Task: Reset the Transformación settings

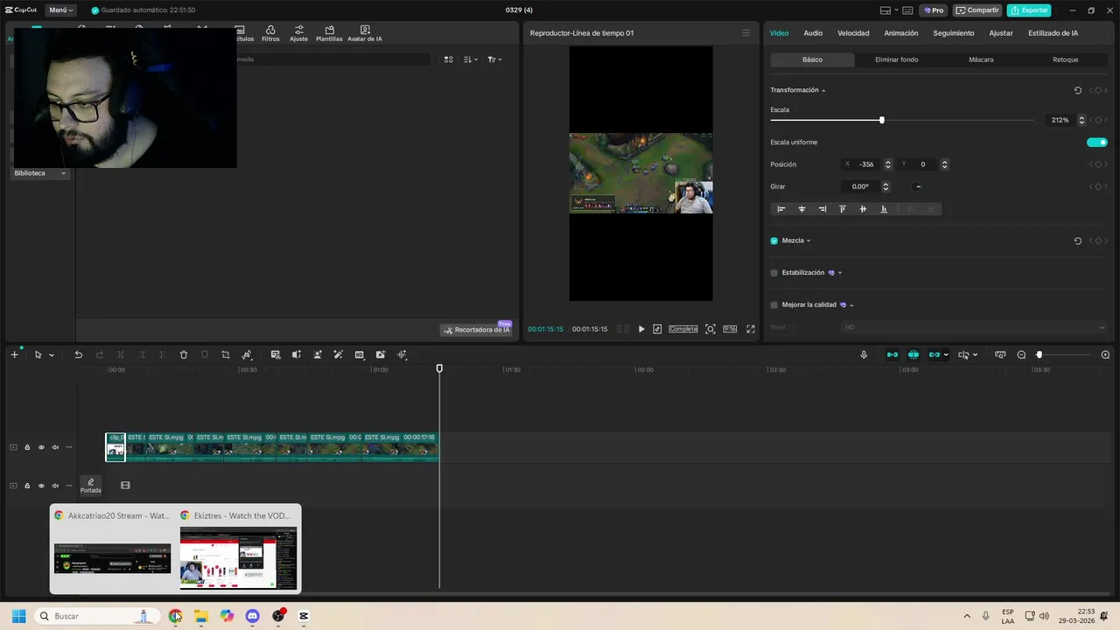Action: (x=1078, y=90)
